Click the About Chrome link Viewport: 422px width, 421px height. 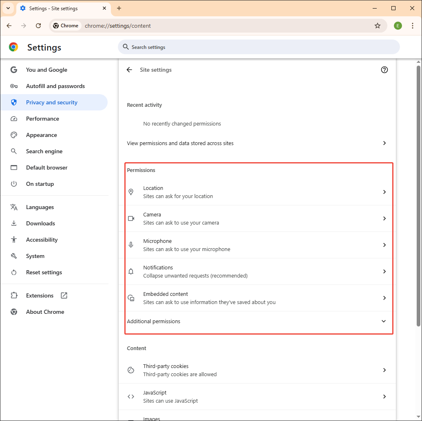45,312
